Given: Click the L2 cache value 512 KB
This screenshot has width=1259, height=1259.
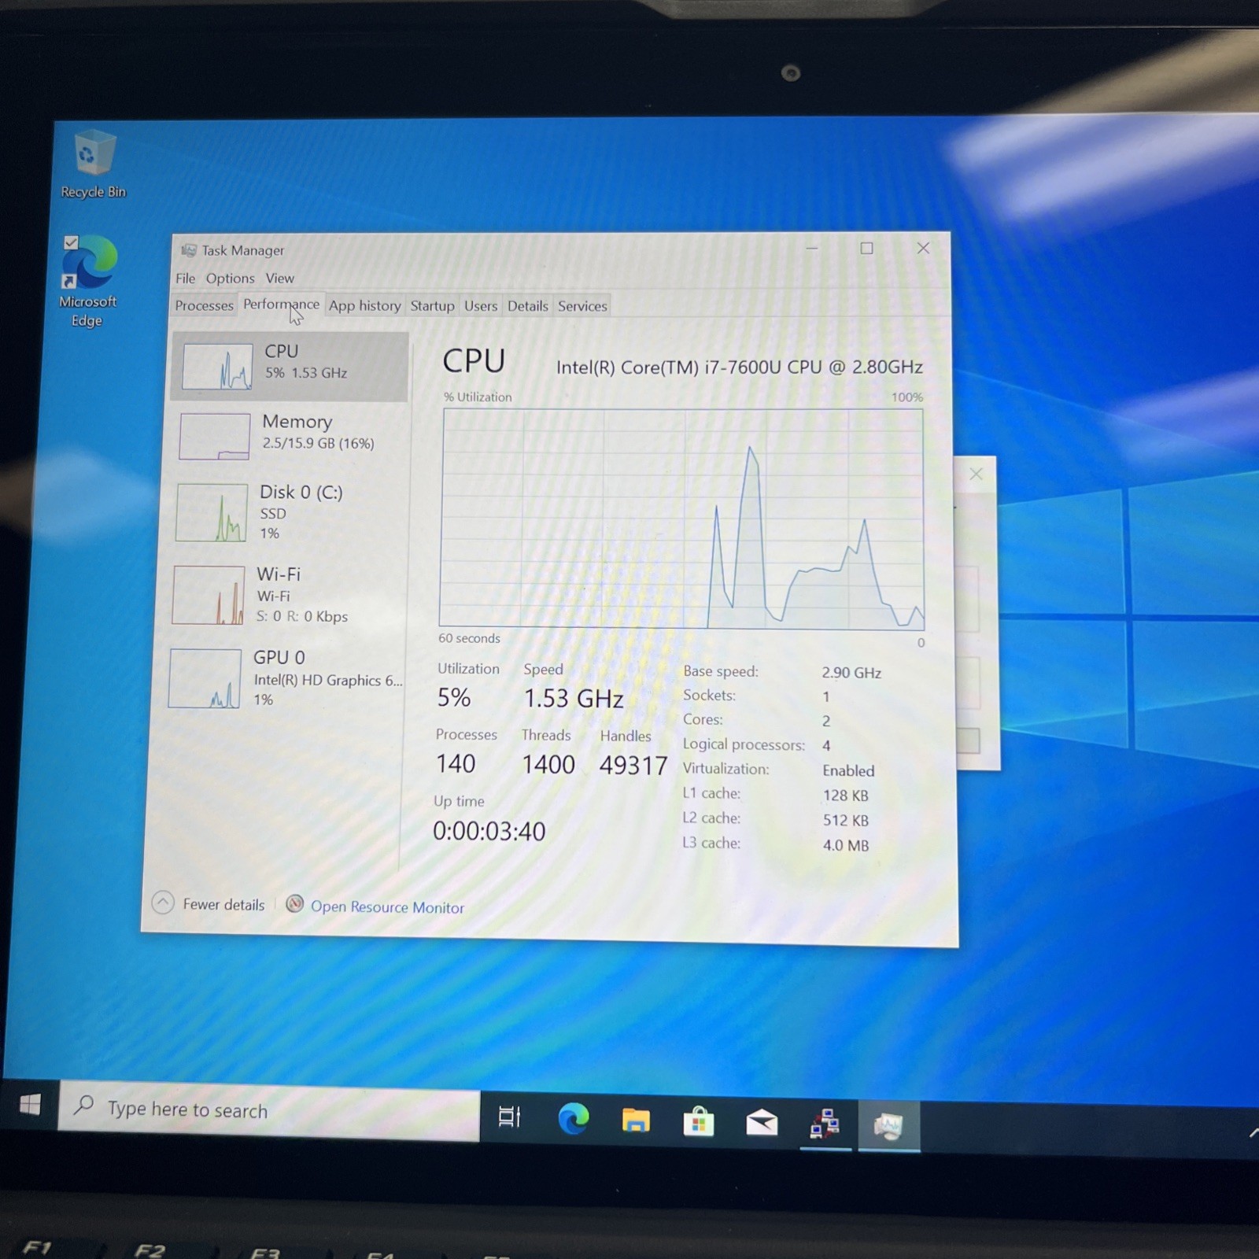Looking at the screenshot, I should tap(846, 820).
